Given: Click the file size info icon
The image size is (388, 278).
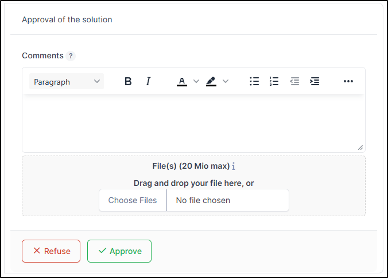Looking at the screenshot, I should point(234,166).
